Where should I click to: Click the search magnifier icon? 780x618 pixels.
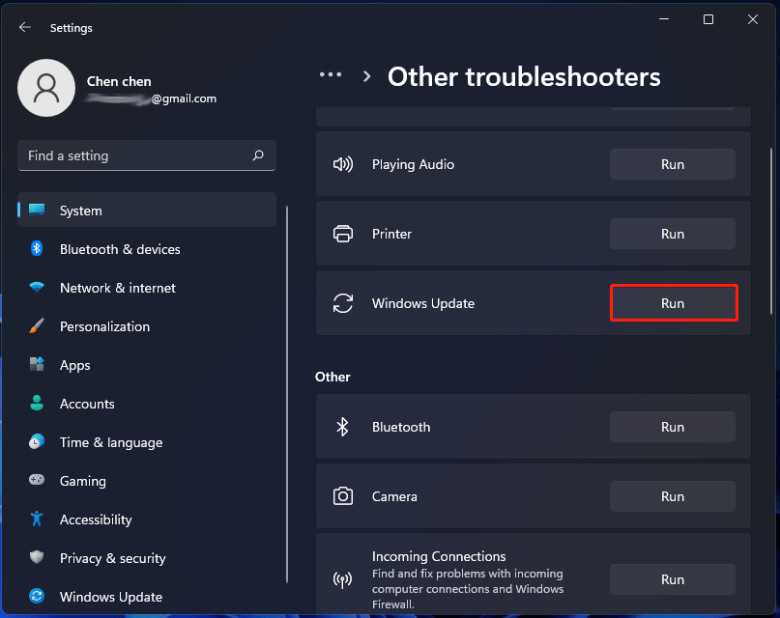258,155
